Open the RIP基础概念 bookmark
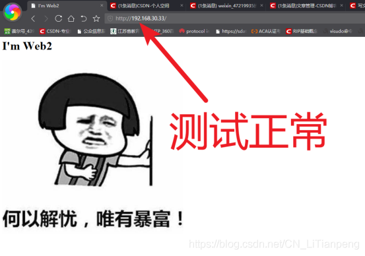The width and height of the screenshot is (365, 256). tap(301, 31)
